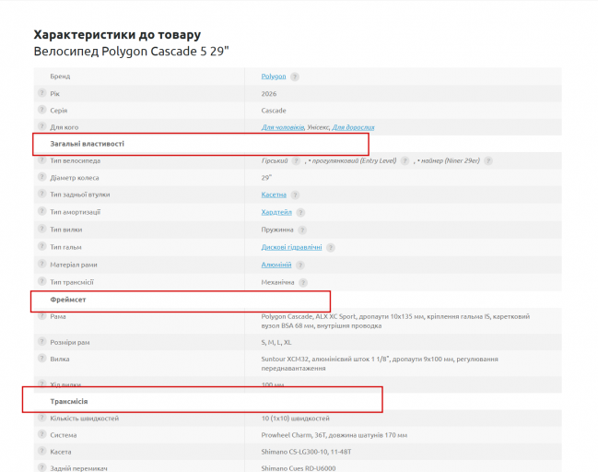Screen dimensions: 598x472
Task: Open help icon beside Вилка label
Action: 41,359
